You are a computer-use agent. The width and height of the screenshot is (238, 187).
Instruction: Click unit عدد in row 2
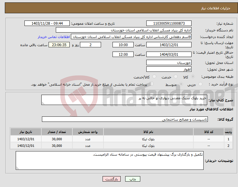88,146
